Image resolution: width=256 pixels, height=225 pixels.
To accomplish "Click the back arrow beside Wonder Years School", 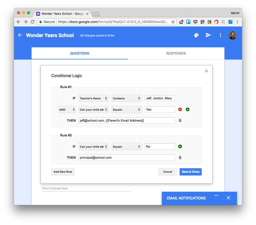I will click(20, 35).
